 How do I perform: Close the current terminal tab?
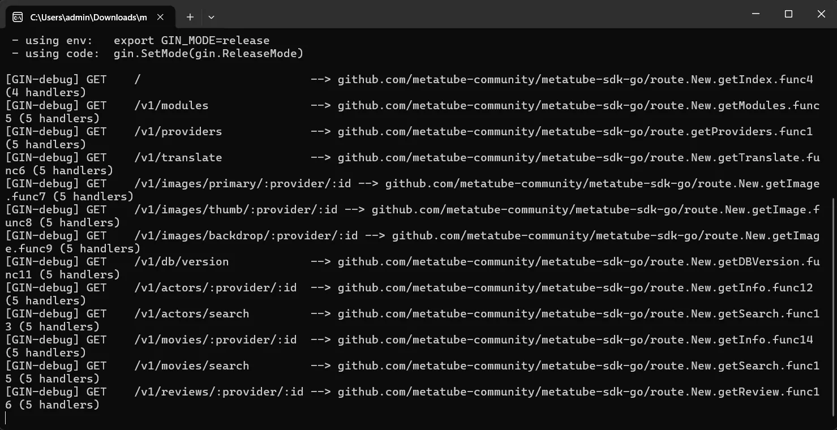click(x=160, y=17)
